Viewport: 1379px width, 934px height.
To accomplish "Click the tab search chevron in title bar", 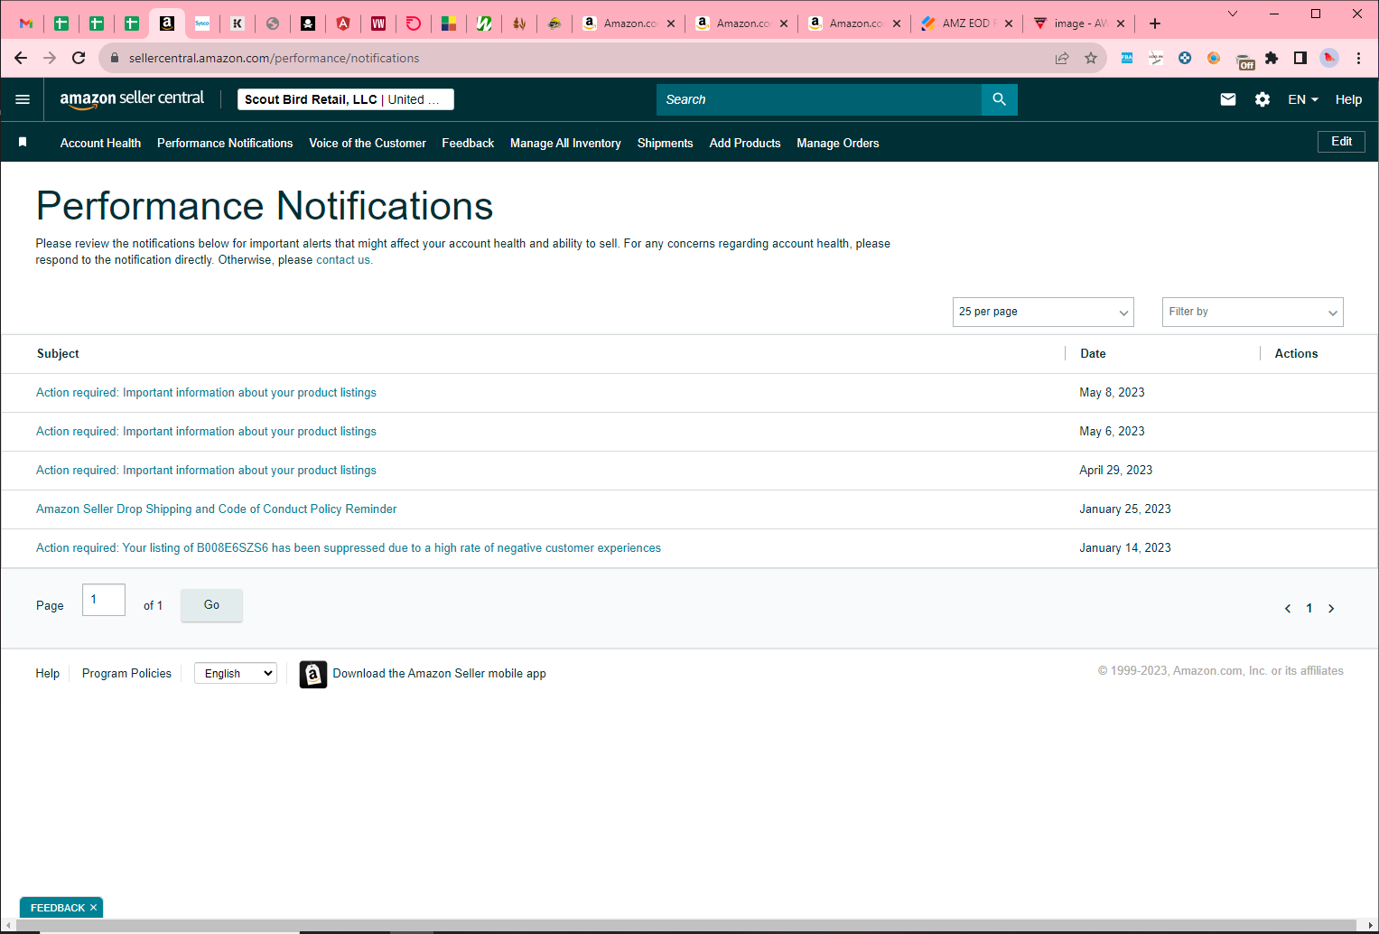I will (1233, 14).
